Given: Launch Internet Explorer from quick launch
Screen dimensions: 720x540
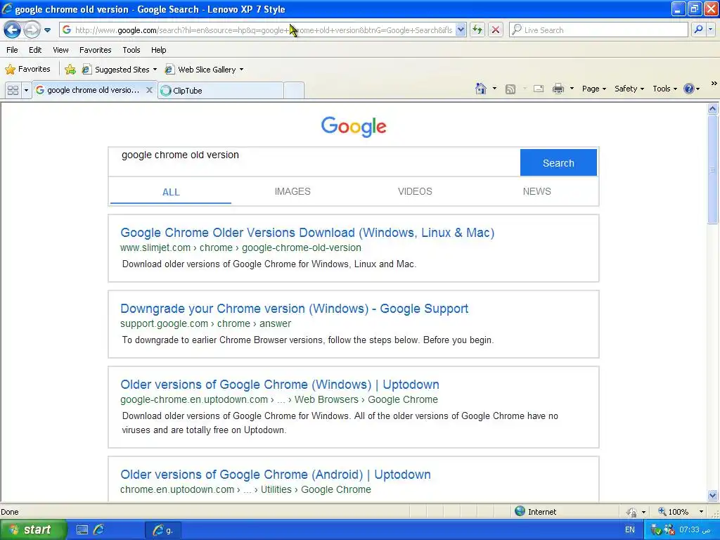Looking at the screenshot, I should tap(98, 530).
